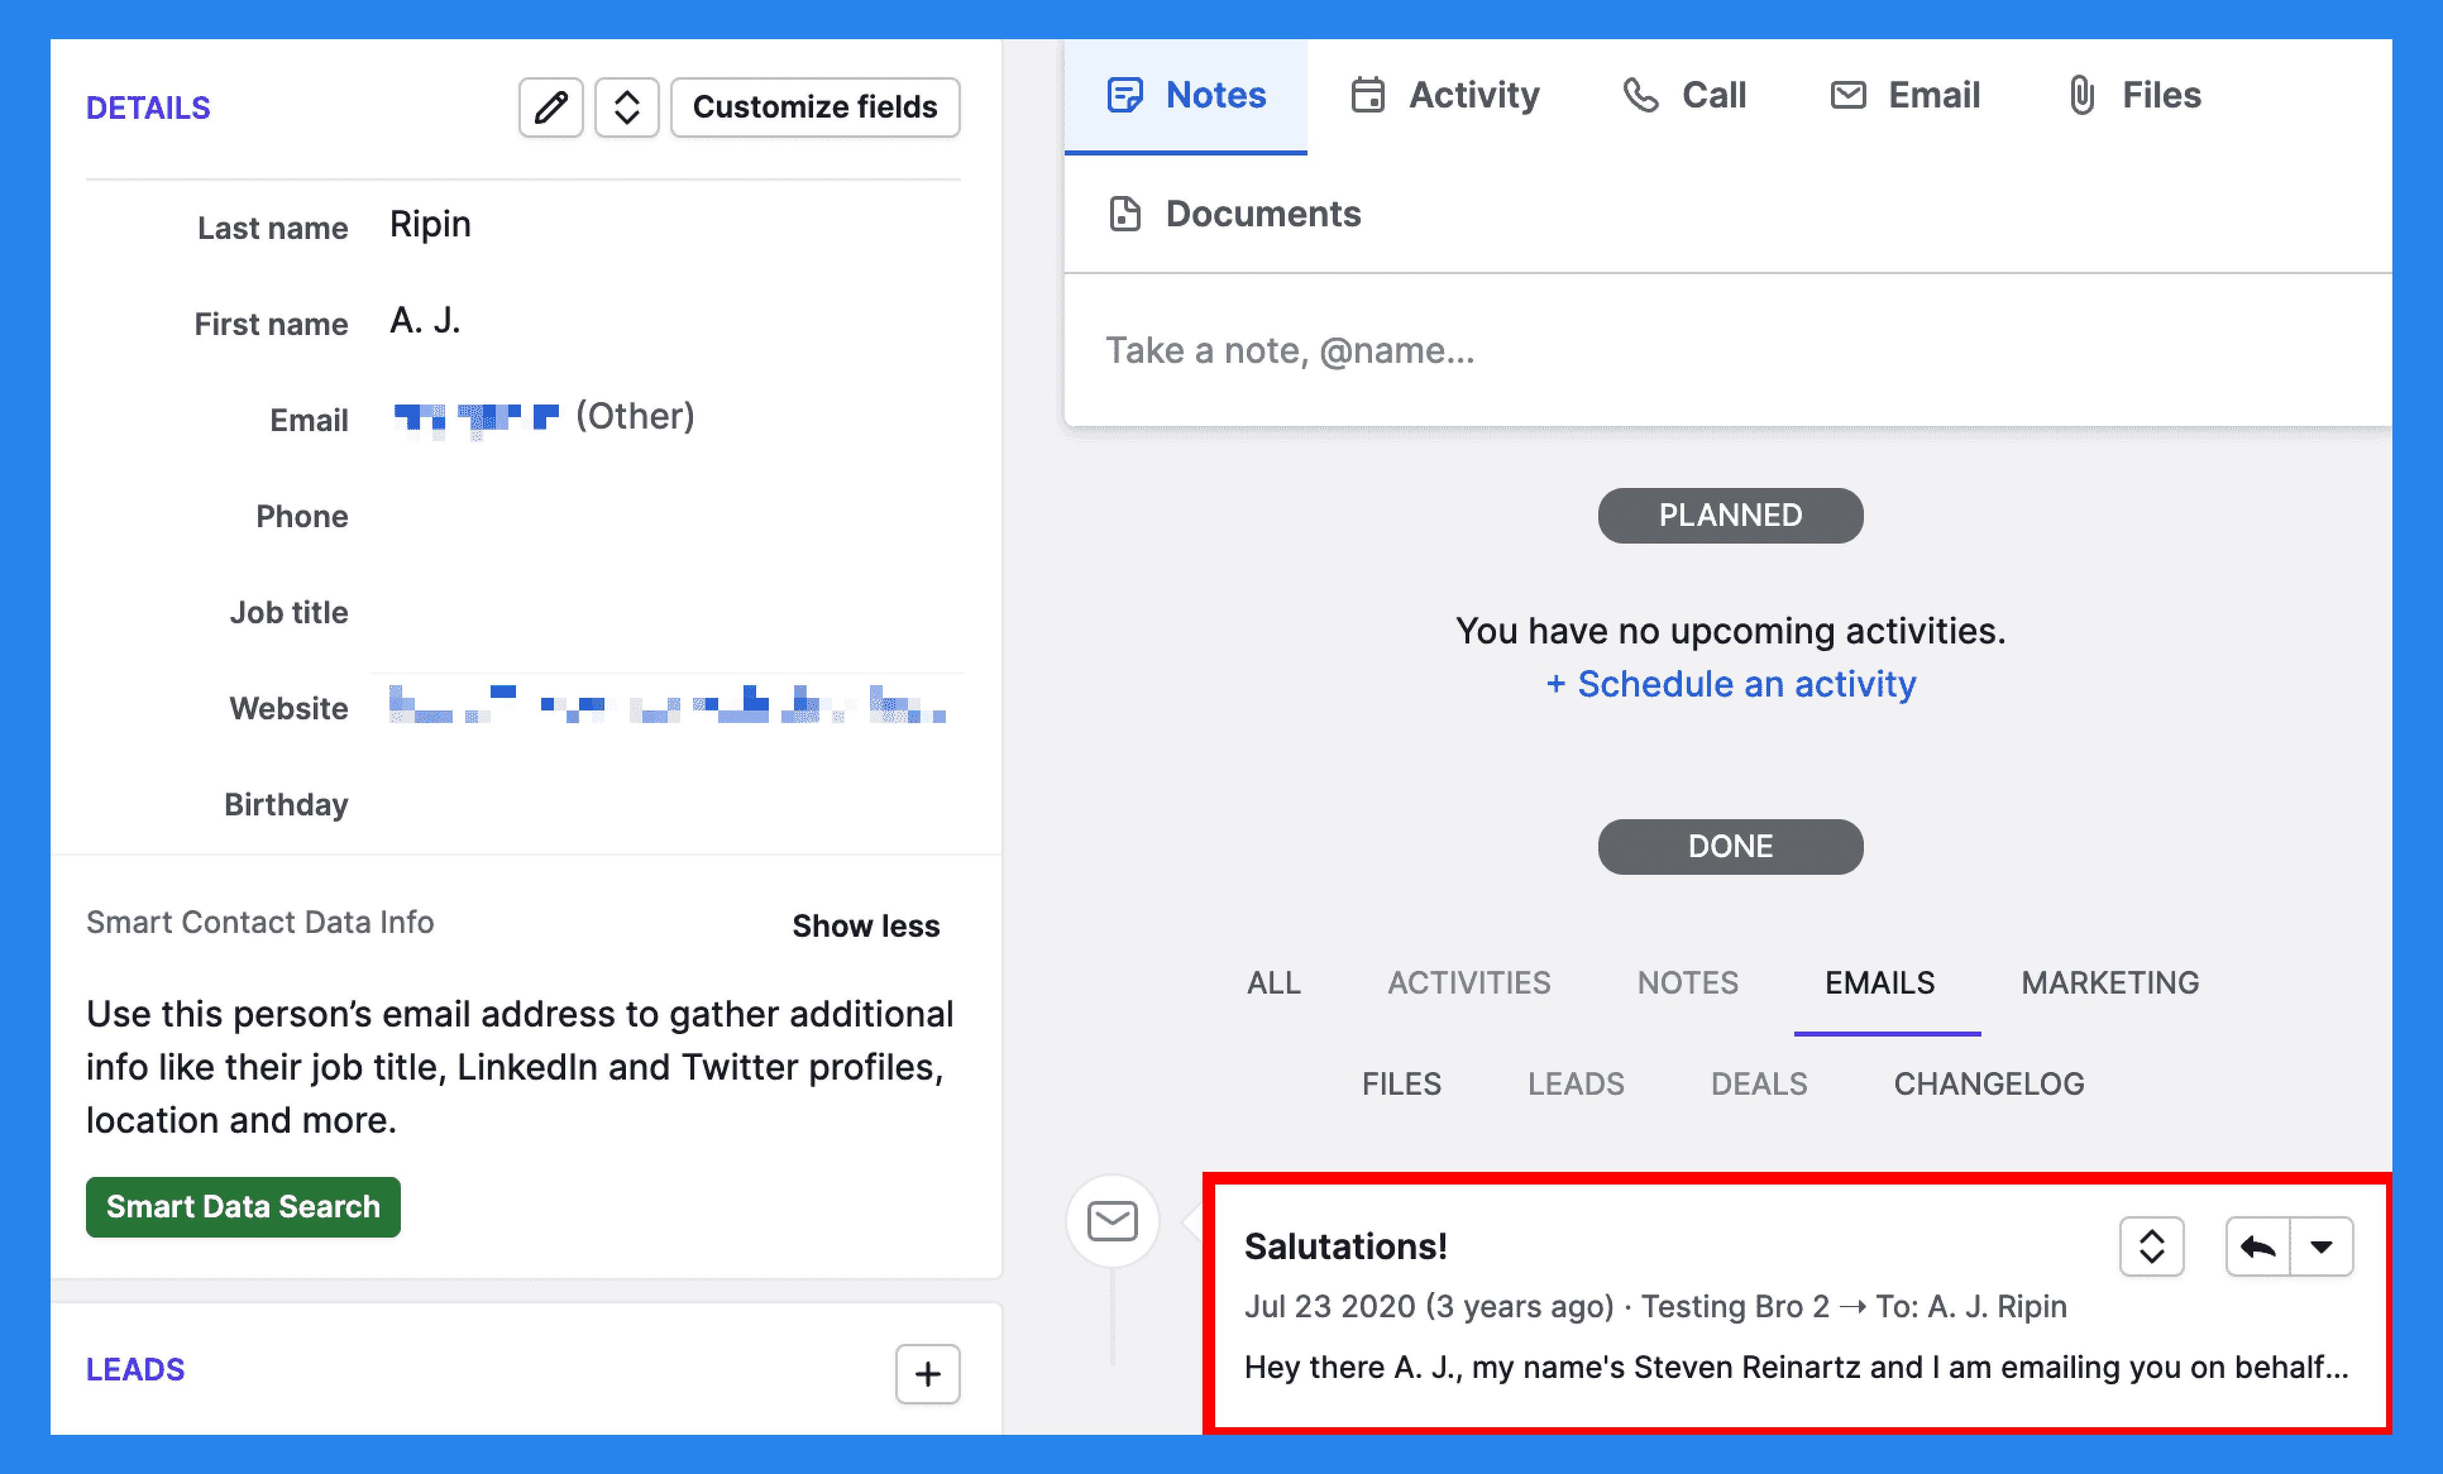
Task: Filter history by NOTES
Action: click(x=1687, y=984)
